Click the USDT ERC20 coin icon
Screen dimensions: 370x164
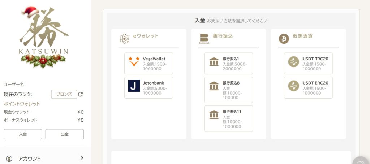coord(293,86)
